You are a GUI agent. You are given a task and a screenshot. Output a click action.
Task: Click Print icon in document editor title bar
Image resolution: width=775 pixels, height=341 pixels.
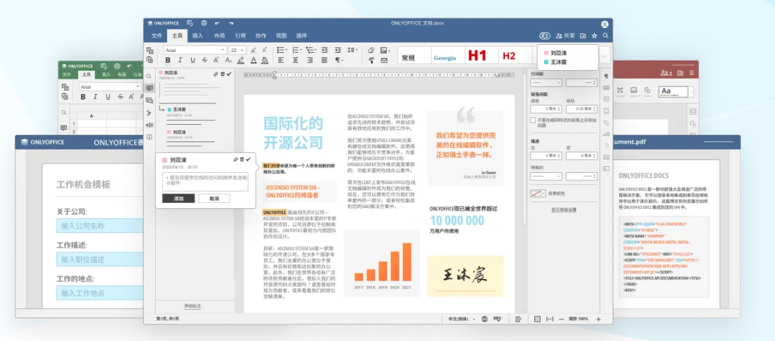coord(204,23)
